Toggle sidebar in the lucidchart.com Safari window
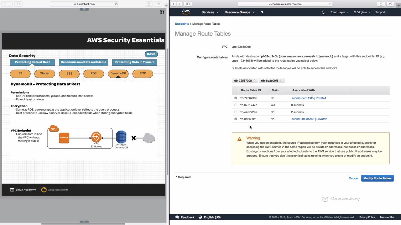Screen dimensions: 401x225 (x=18, y=4)
